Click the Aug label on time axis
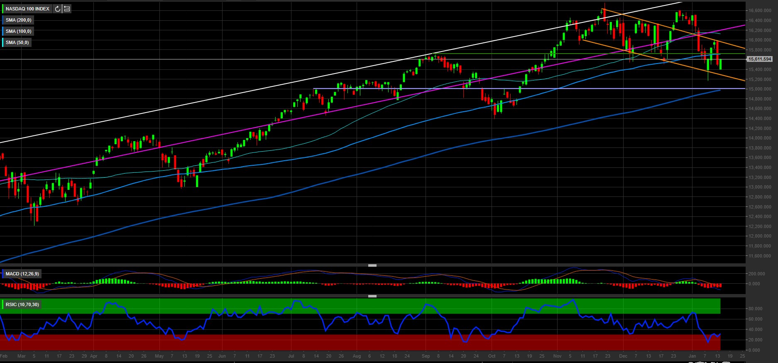 tap(357, 356)
